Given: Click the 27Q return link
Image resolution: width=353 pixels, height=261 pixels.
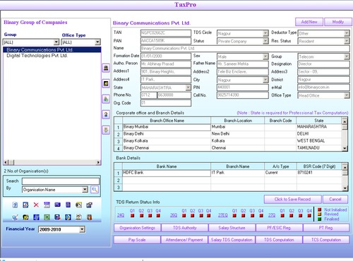Looking at the screenshot, I should pos(272,215).
